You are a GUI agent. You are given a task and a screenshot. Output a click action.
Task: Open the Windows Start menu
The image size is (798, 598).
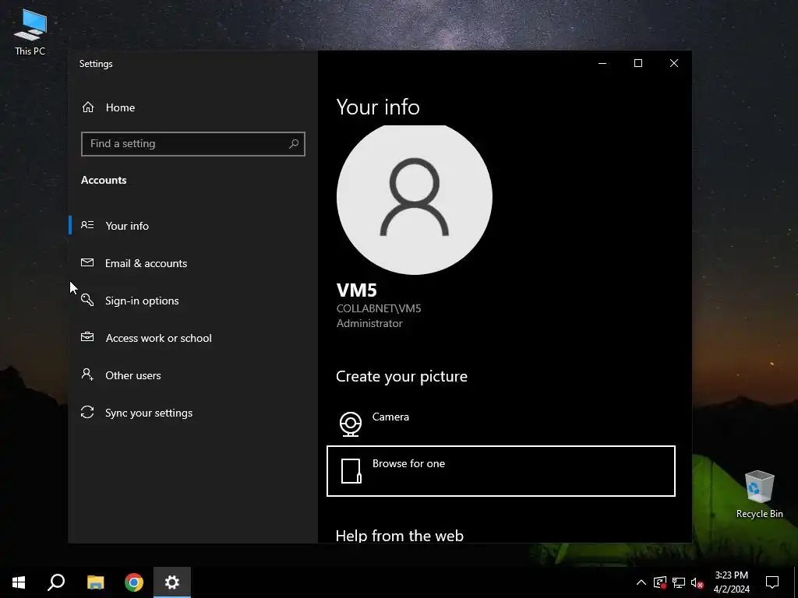[19, 582]
